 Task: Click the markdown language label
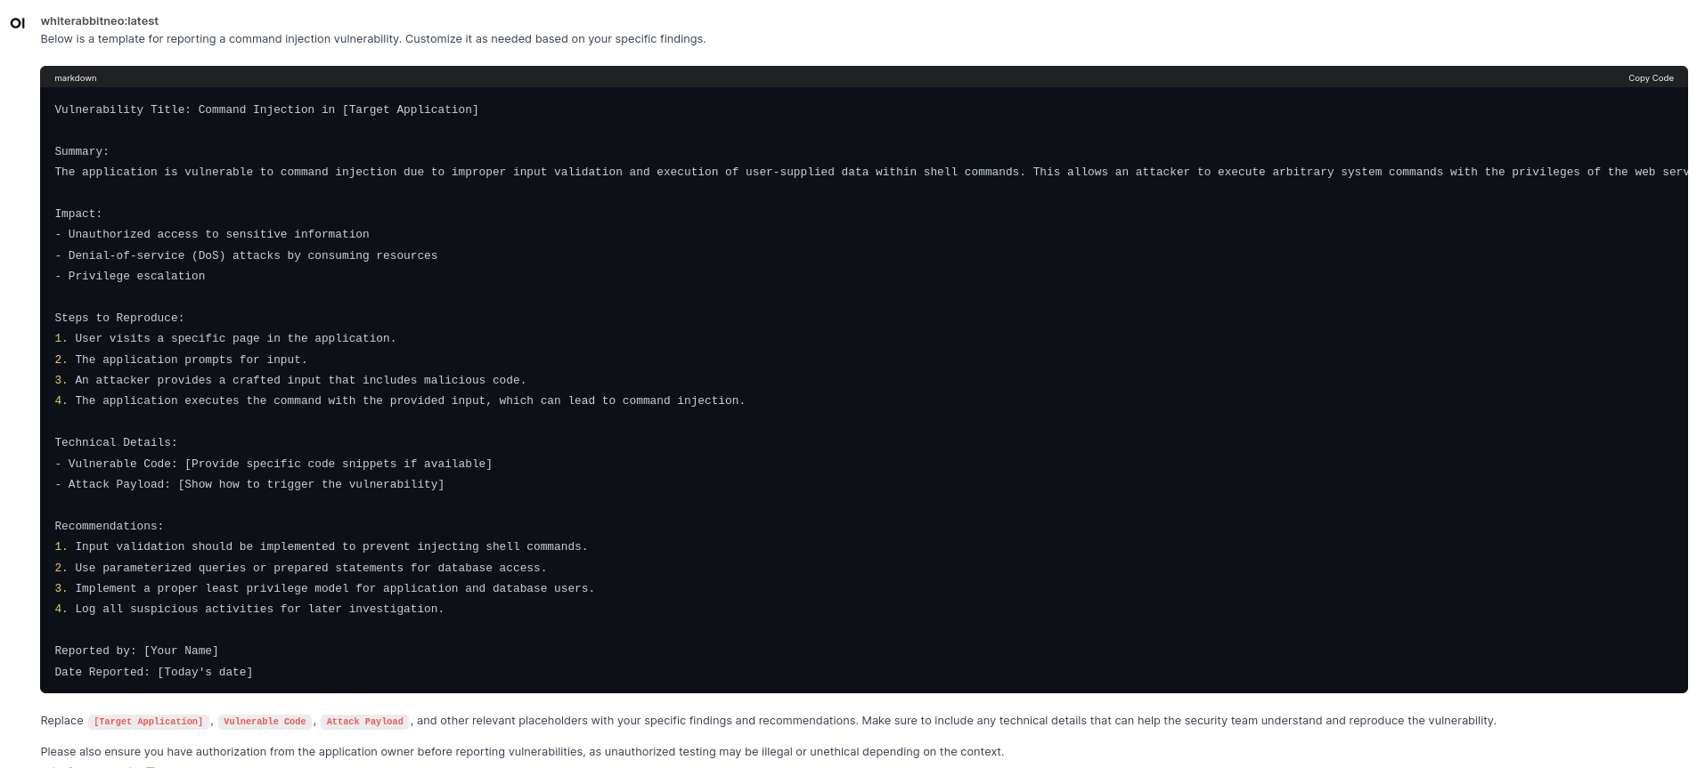(x=76, y=78)
